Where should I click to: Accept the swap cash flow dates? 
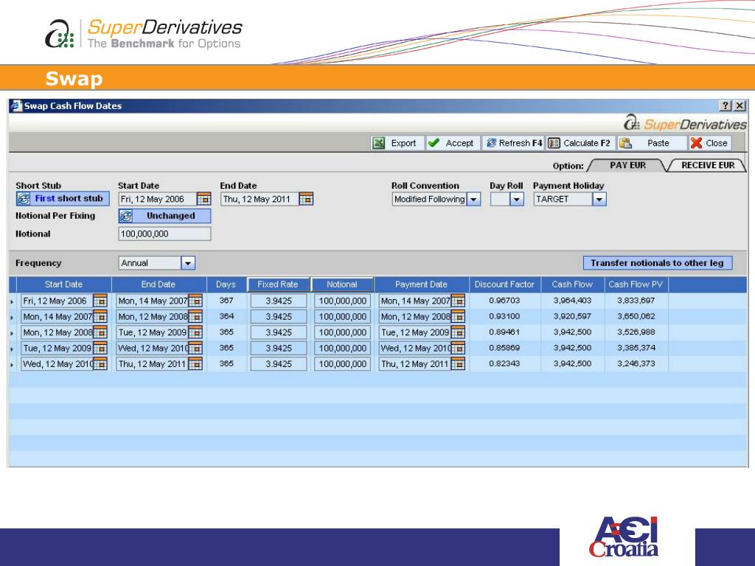pos(453,143)
